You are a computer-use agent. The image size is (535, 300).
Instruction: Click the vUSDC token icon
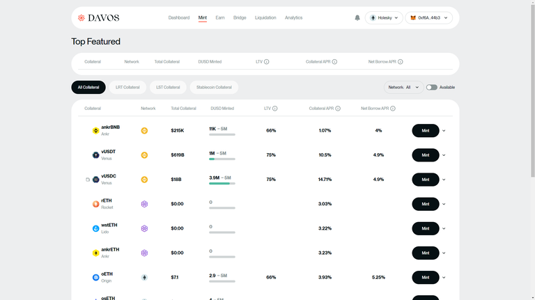click(96, 180)
